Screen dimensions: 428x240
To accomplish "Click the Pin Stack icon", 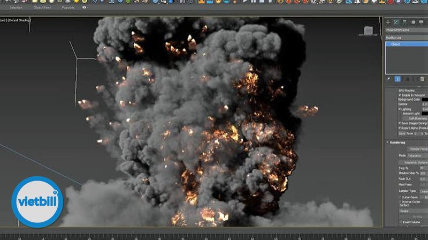I will [x=388, y=79].
